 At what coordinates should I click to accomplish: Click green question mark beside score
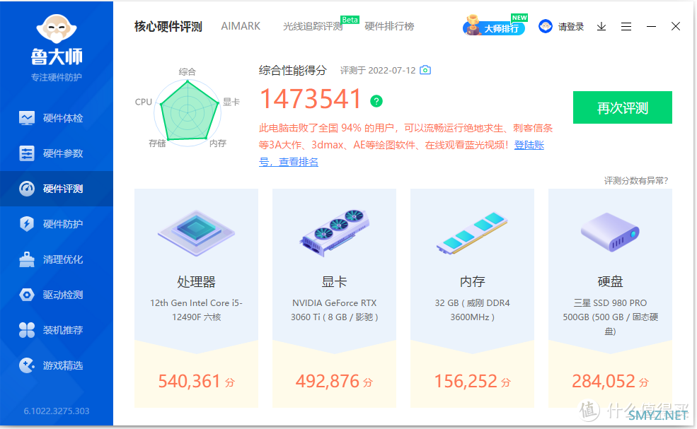376,101
